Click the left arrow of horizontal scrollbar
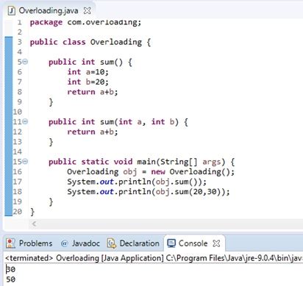This screenshot has width=303, height=286. [34, 224]
